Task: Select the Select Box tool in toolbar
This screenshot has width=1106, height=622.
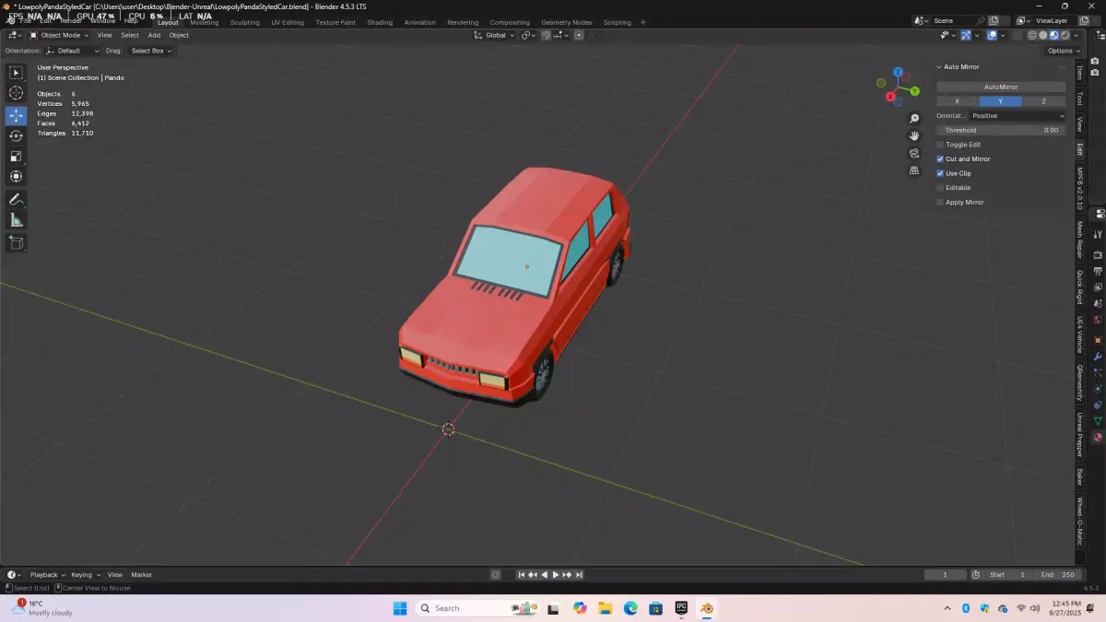Action: 16,73
